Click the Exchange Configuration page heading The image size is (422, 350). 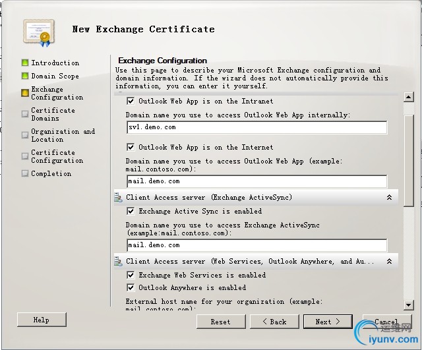[x=163, y=61]
